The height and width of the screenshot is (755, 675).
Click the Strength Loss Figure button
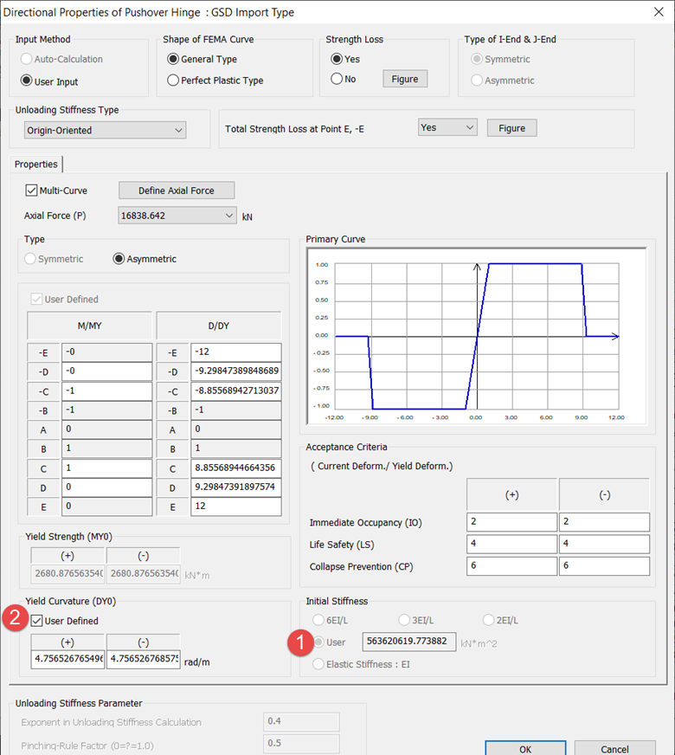404,79
